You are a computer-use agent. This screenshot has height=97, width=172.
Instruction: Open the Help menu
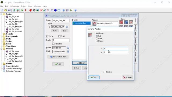coord(45,6)
